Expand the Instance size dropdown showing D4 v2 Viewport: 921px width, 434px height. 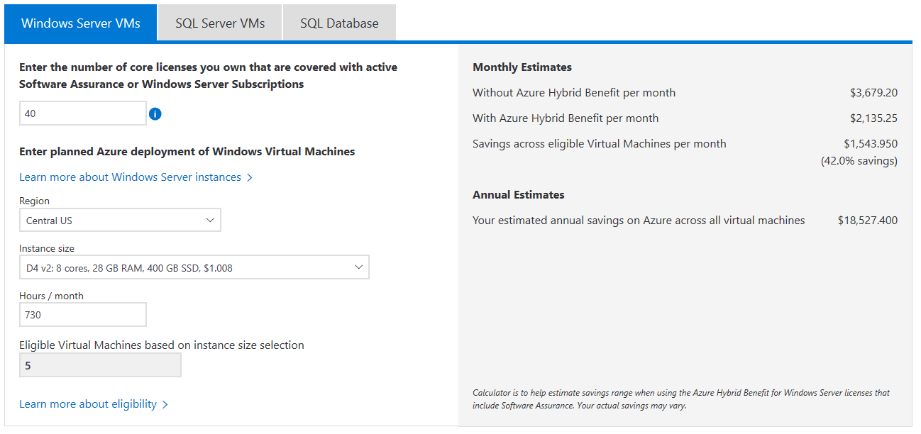[x=194, y=267]
